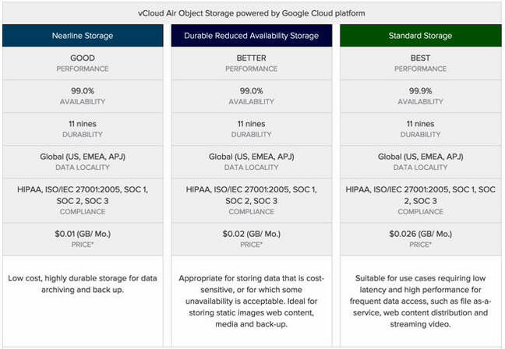Click Nearline Storage's HIPAA compliance text

click(x=83, y=195)
